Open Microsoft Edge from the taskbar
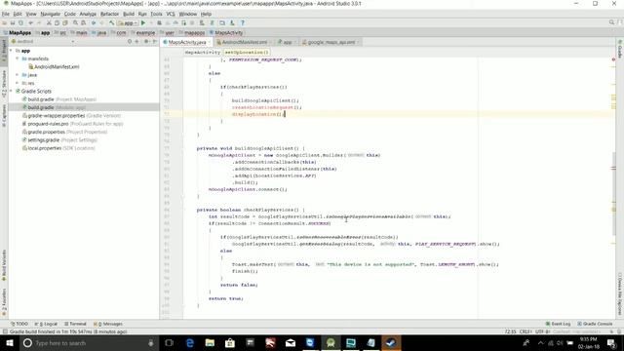This screenshot has width=624, height=351. coord(190,343)
